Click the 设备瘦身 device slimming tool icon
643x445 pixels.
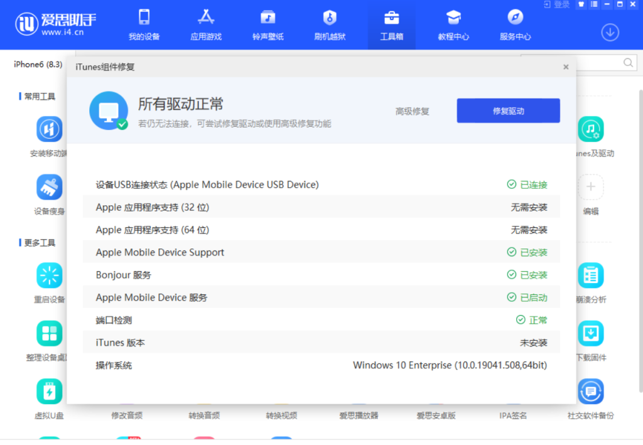pos(49,187)
